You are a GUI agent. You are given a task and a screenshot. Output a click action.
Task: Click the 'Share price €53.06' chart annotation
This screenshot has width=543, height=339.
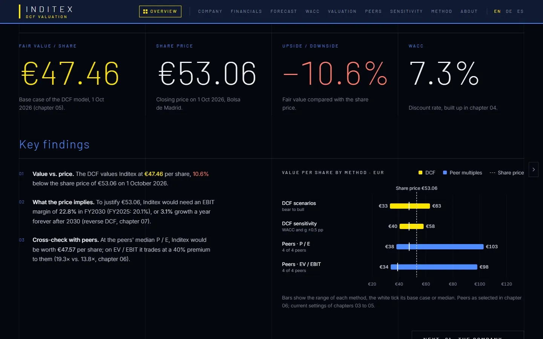coord(417,188)
